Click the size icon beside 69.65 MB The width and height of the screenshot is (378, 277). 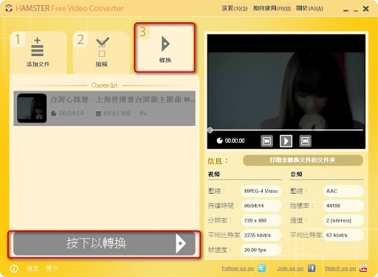tap(98, 113)
